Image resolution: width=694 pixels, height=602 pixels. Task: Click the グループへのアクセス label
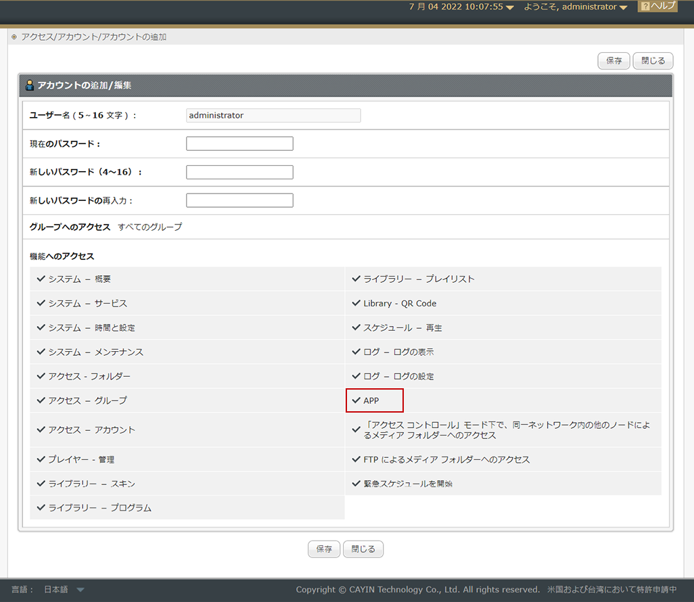tap(70, 227)
